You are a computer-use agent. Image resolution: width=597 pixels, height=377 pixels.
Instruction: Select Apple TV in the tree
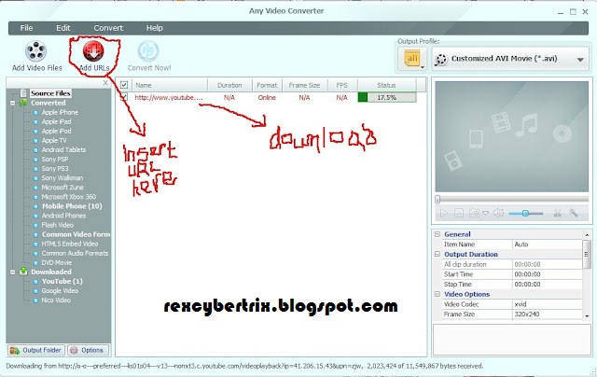[54, 141]
